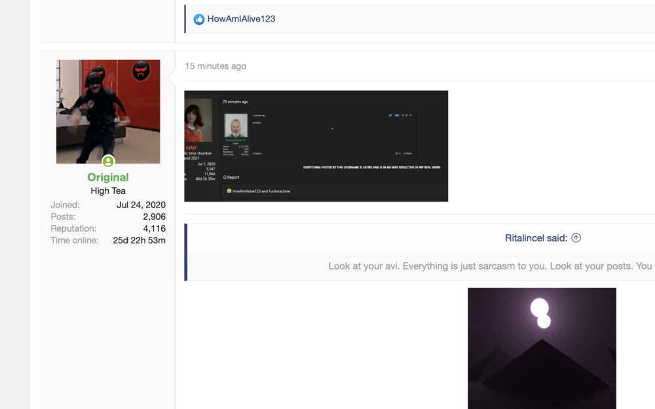Click the Joined date Jul 24, 2020
655x409 pixels.
point(141,205)
